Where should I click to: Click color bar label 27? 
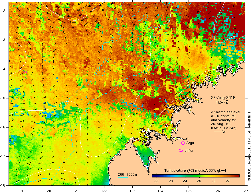(228, 181)
